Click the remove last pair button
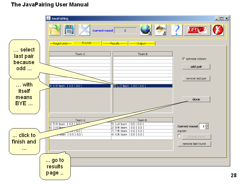 point(196,79)
